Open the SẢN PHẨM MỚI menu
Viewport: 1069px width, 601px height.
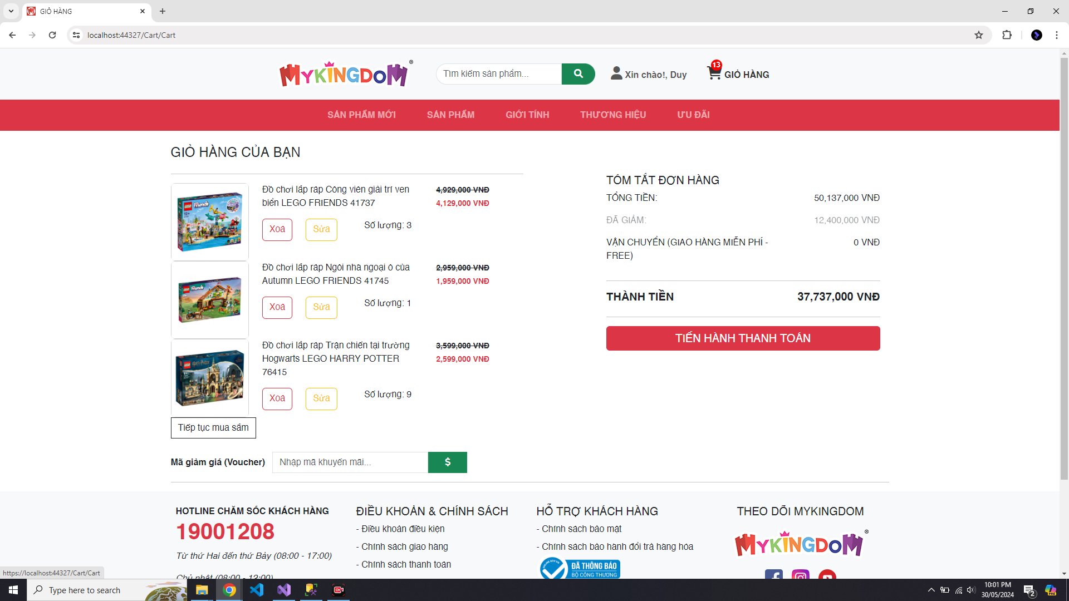tap(361, 115)
